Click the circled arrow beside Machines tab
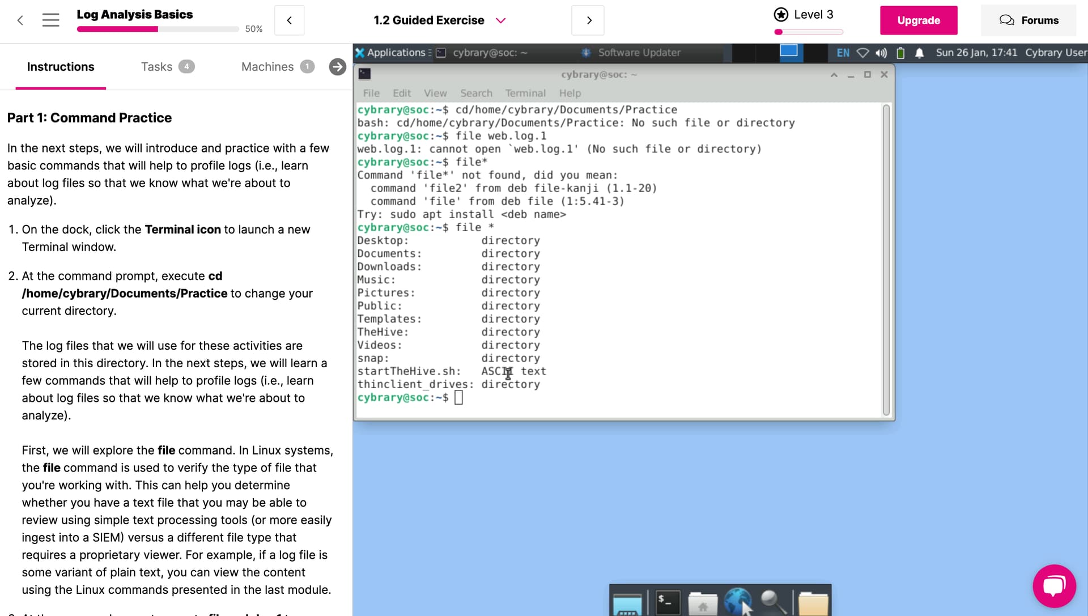Screen dimensions: 1088x616 pyautogui.click(x=337, y=67)
